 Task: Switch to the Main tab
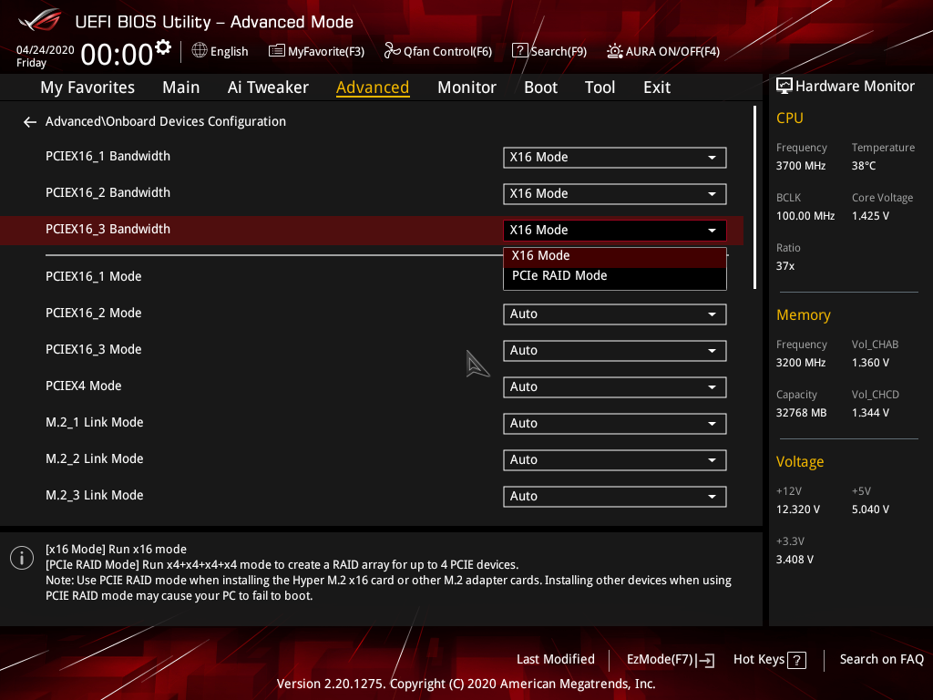181,87
